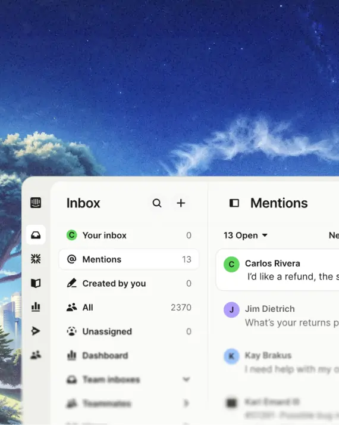Viewport: 339px width, 425px height.
Task: Click the pencil icon beside Created by you
Action: [71, 283]
